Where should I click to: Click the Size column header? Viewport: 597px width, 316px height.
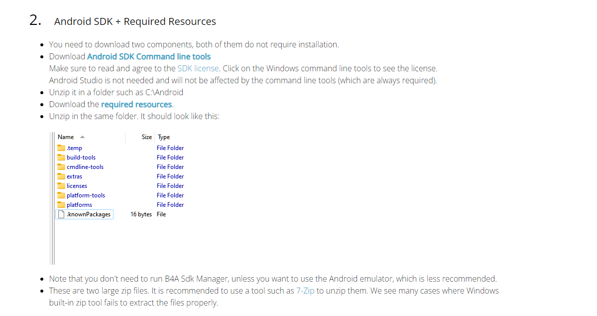coord(147,137)
